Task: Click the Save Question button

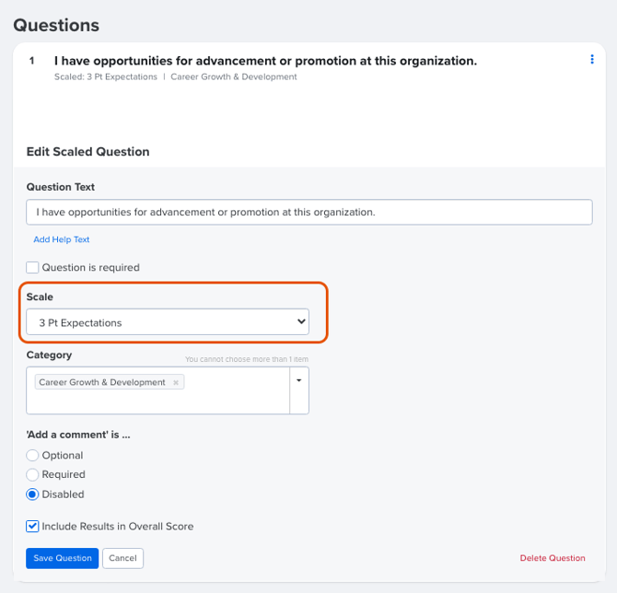Action: tap(63, 558)
